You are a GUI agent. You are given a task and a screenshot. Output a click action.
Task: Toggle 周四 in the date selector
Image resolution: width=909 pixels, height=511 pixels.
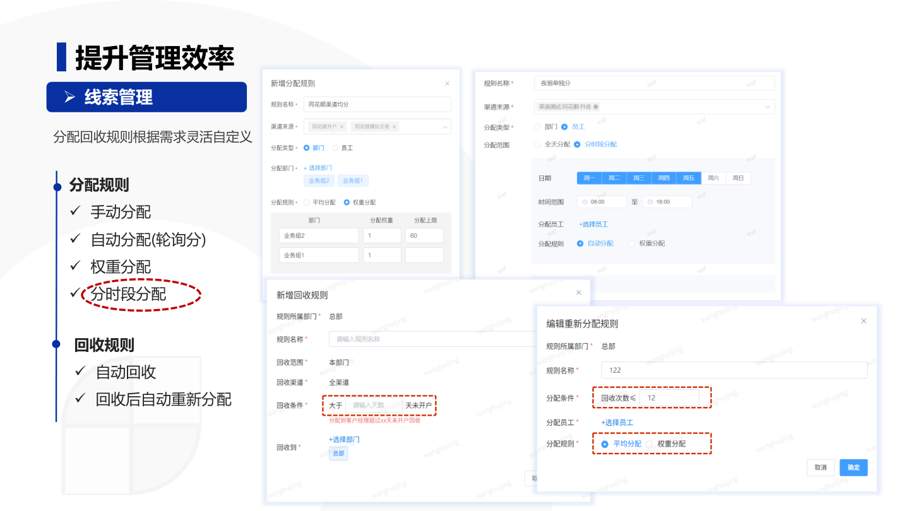pyautogui.click(x=663, y=179)
